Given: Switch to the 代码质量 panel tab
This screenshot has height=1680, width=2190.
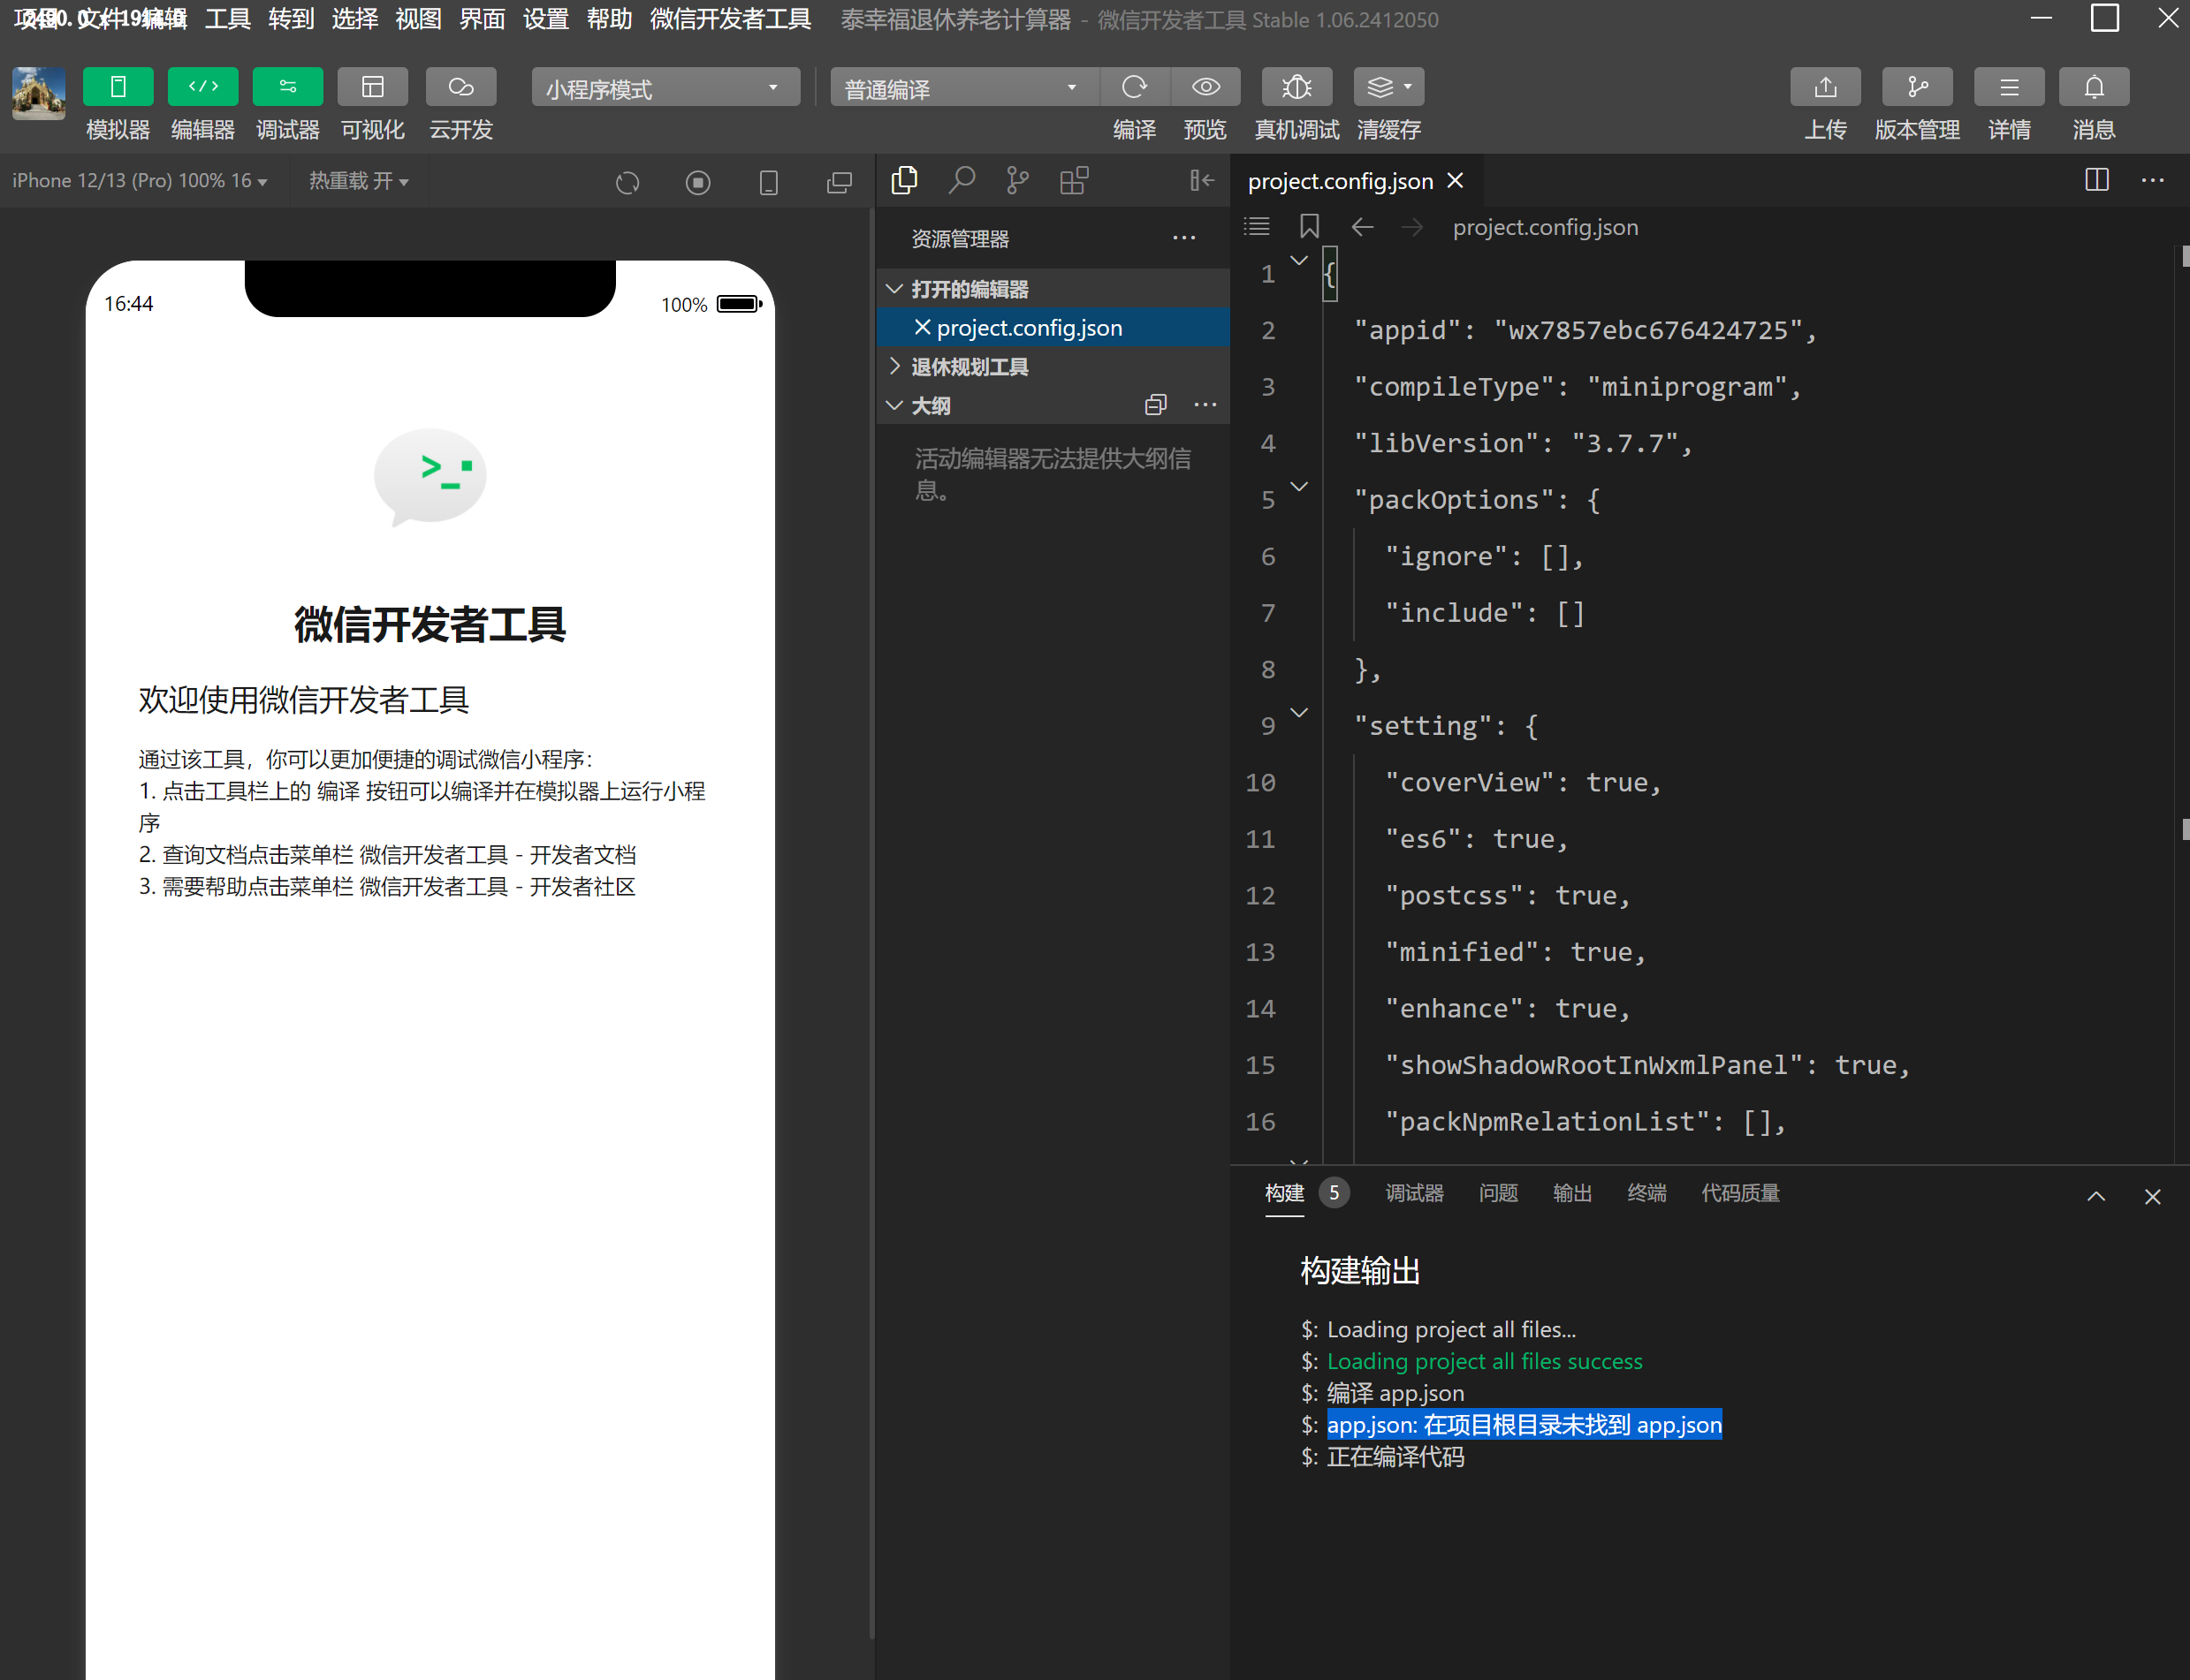Looking at the screenshot, I should point(1741,1193).
